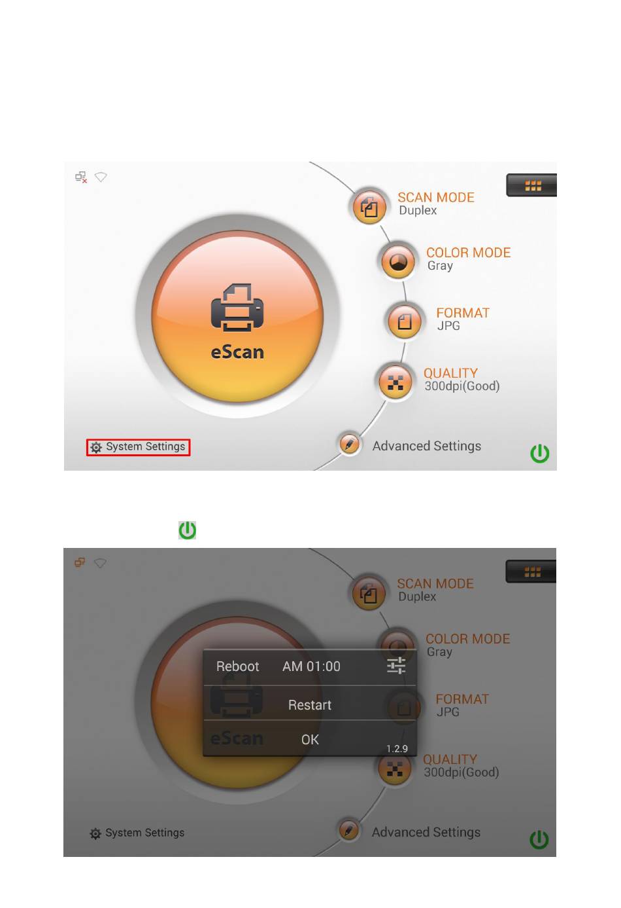
Task: Open reboot schedule sliders icon in dialog
Action: point(396,666)
